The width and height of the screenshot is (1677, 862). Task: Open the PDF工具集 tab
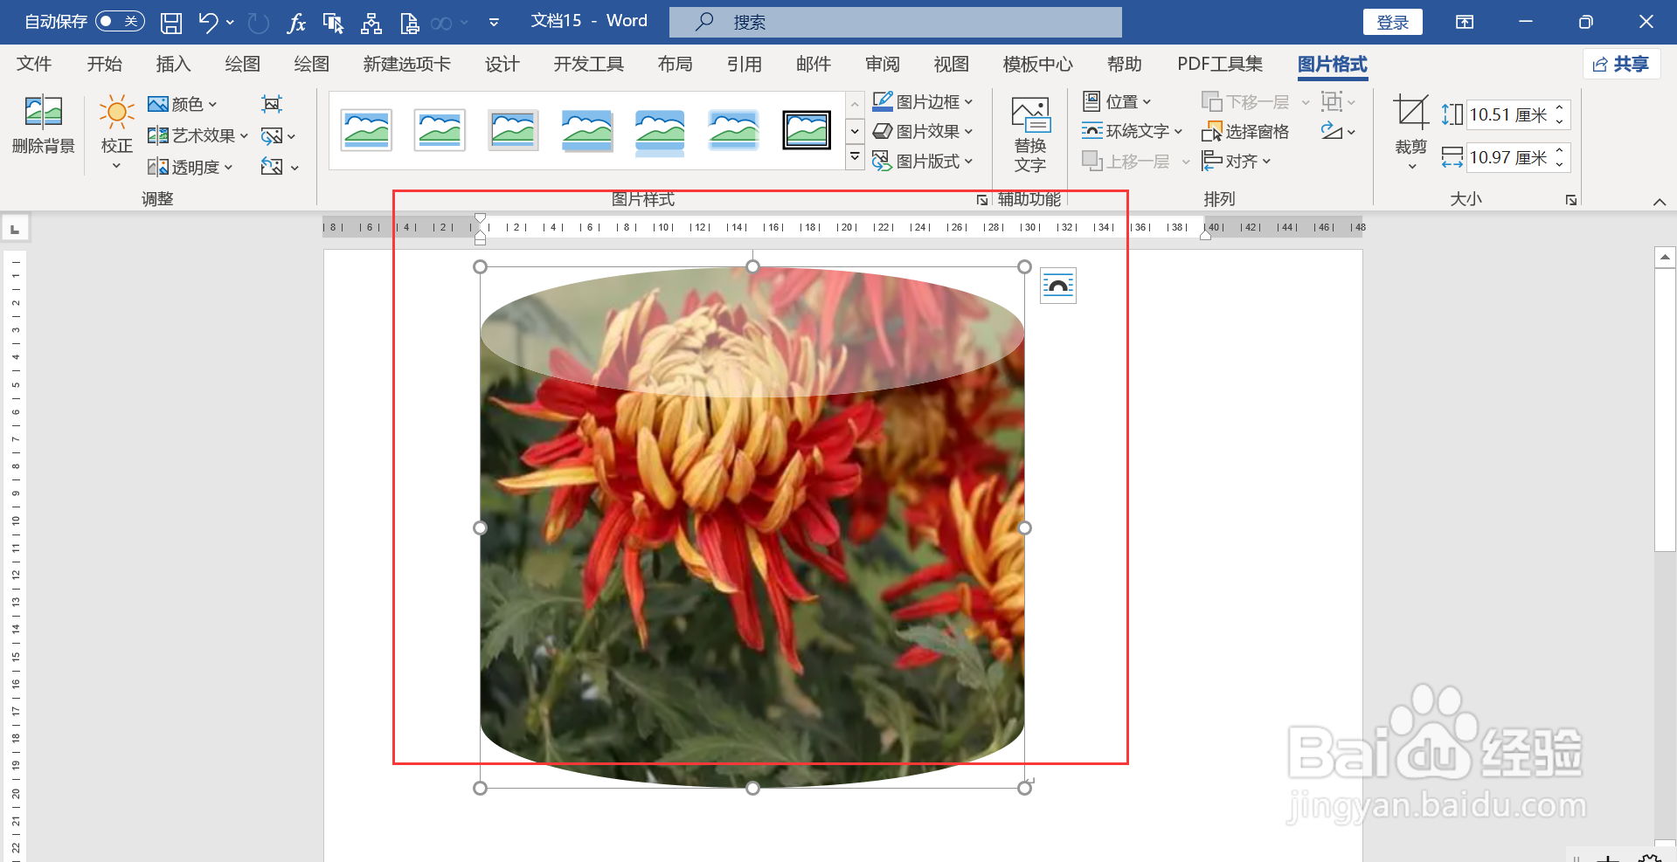[x=1219, y=64]
